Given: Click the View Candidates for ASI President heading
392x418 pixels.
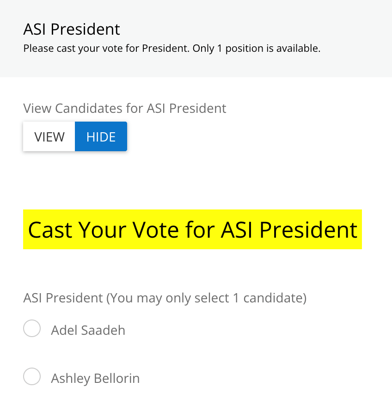Looking at the screenshot, I should point(124,108).
